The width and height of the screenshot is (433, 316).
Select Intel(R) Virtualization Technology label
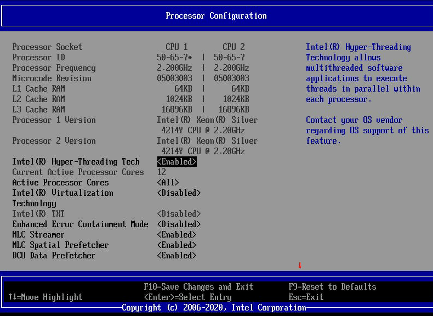pyautogui.click(x=62, y=198)
